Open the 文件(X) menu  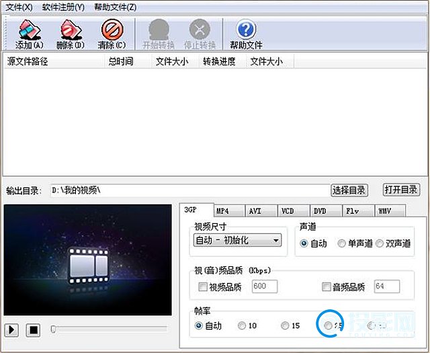pos(19,7)
